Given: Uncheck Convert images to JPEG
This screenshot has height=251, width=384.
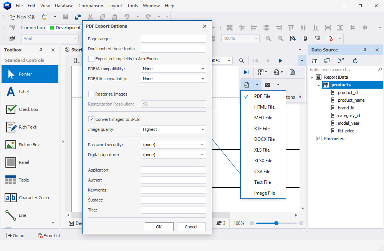Looking at the screenshot, I should pyautogui.click(x=91, y=119).
